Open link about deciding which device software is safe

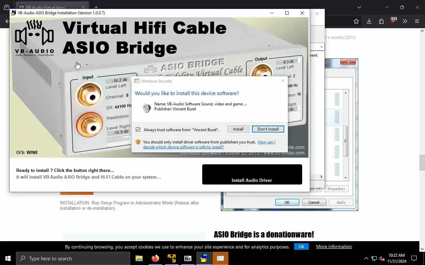pyautogui.click(x=209, y=144)
